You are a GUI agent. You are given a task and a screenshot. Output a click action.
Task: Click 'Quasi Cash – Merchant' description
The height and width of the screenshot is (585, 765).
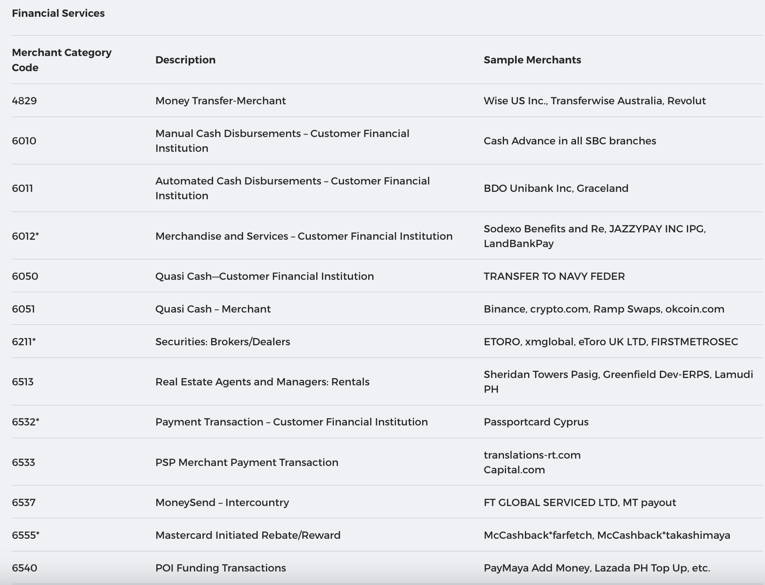213,309
